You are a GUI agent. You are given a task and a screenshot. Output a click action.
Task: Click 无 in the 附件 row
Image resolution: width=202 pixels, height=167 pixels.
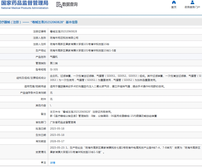(51, 99)
